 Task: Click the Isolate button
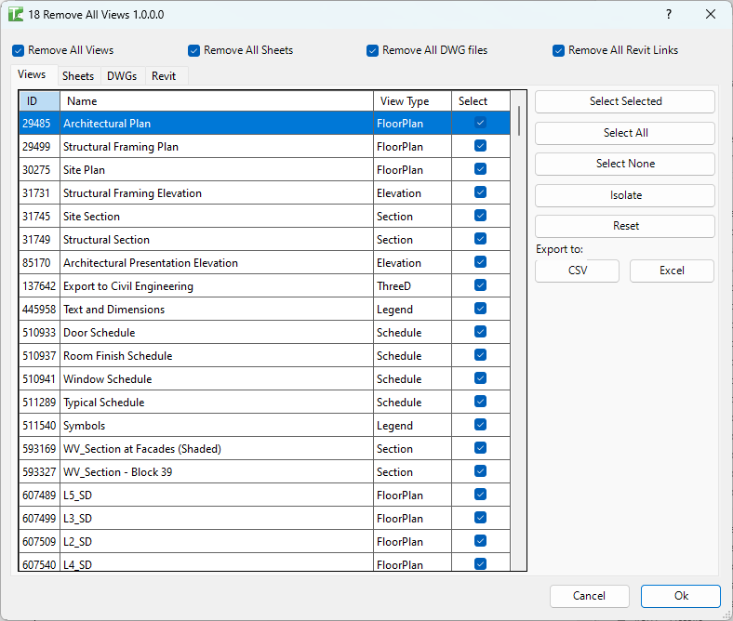click(x=625, y=195)
